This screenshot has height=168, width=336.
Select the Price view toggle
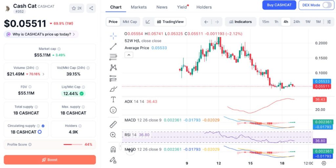coord(113,22)
